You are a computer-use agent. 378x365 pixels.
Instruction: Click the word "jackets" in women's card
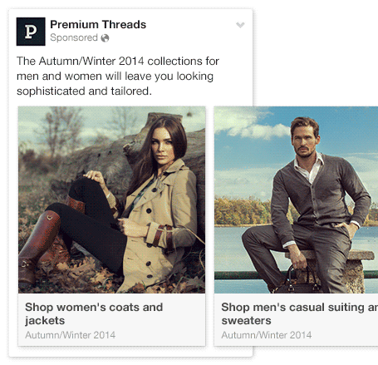45,321
